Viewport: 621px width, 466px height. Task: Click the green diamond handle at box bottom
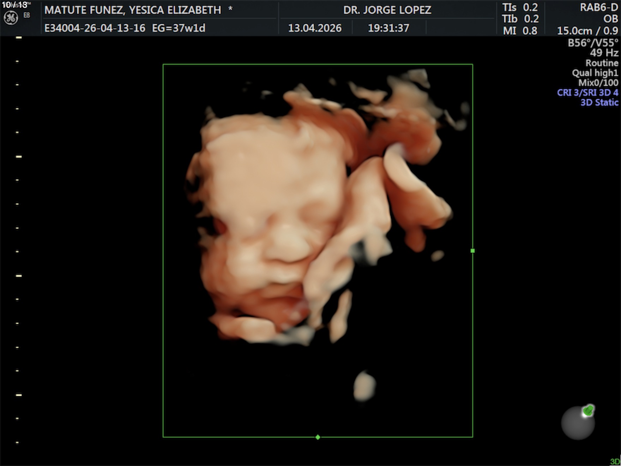pyautogui.click(x=318, y=437)
